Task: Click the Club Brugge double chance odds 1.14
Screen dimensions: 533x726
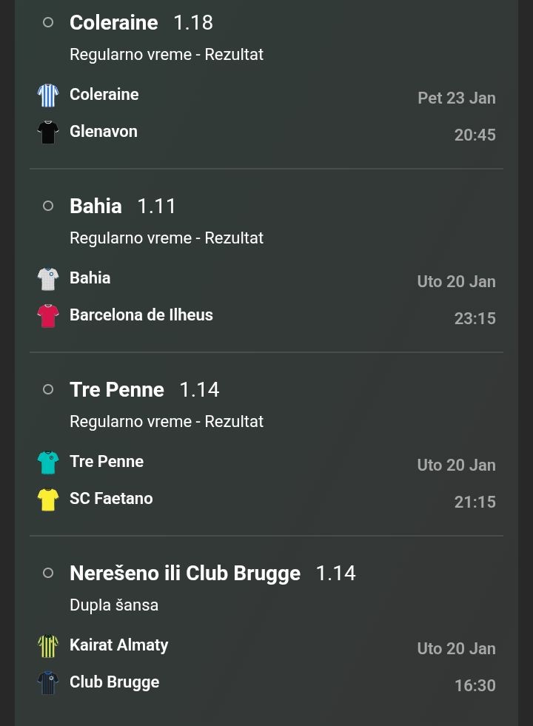Action: pos(335,574)
